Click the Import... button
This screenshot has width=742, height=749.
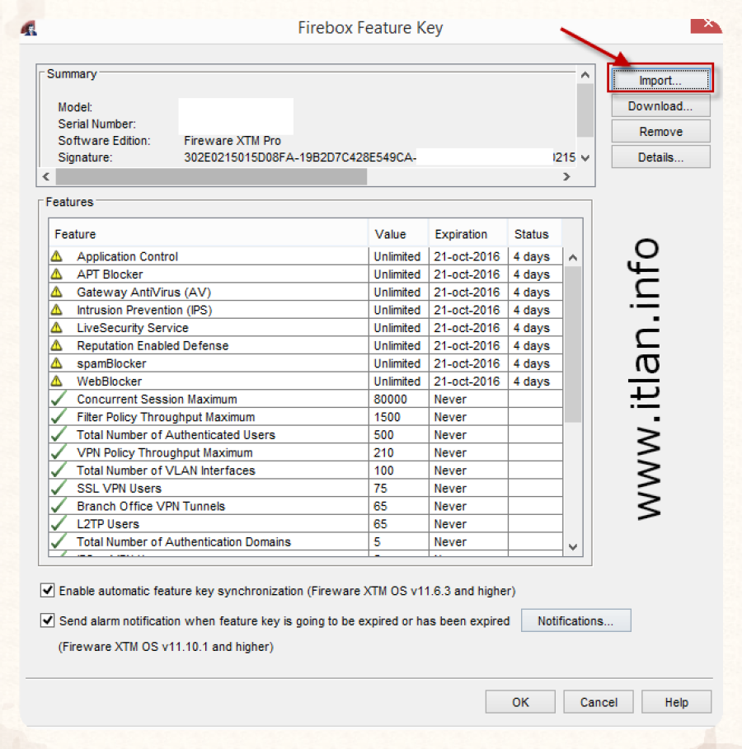[x=660, y=81]
